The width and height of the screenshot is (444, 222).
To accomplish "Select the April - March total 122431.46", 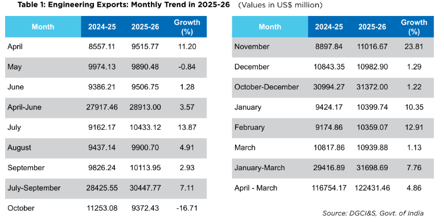I will pos(372,188).
